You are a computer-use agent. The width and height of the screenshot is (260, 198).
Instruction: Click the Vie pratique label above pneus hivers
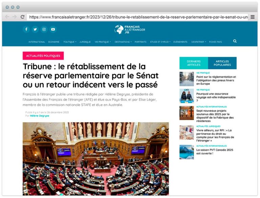pyautogui.click(x=203, y=73)
